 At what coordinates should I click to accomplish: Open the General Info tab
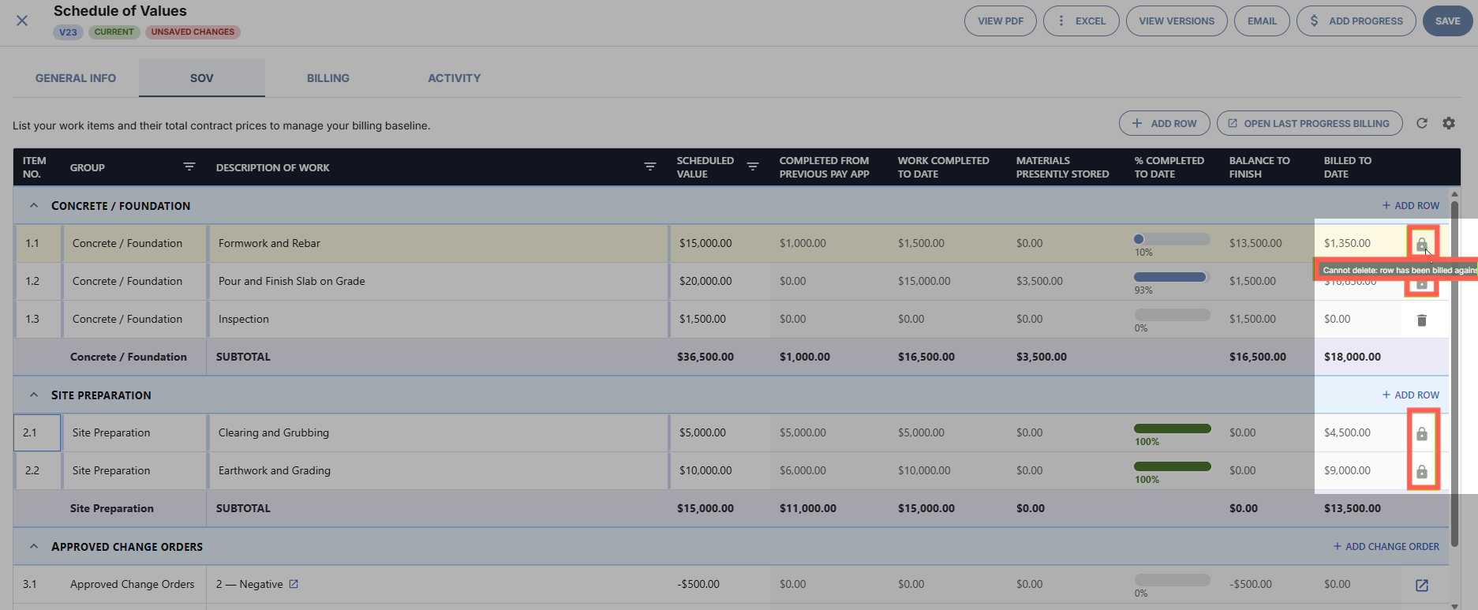[x=76, y=78]
